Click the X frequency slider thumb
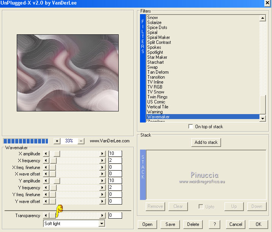Image resolution: width=272 pixels, height=232 pixels. (x=53, y=161)
